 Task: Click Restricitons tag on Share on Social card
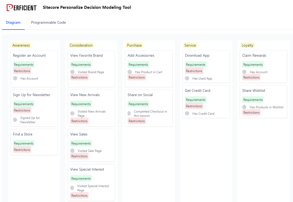[137, 121]
